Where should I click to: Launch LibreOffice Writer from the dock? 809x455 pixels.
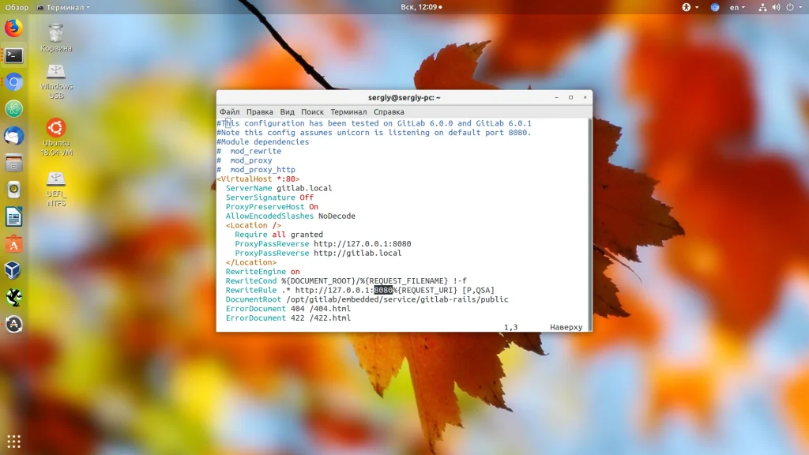point(13,216)
